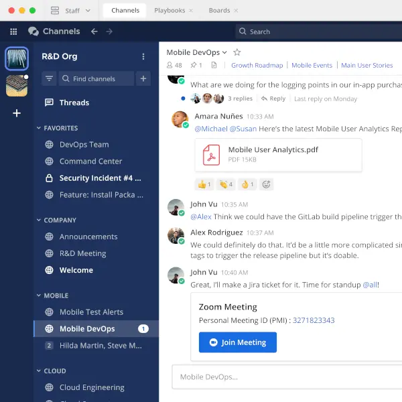Toggle the thumbs up reaction

coord(204,184)
